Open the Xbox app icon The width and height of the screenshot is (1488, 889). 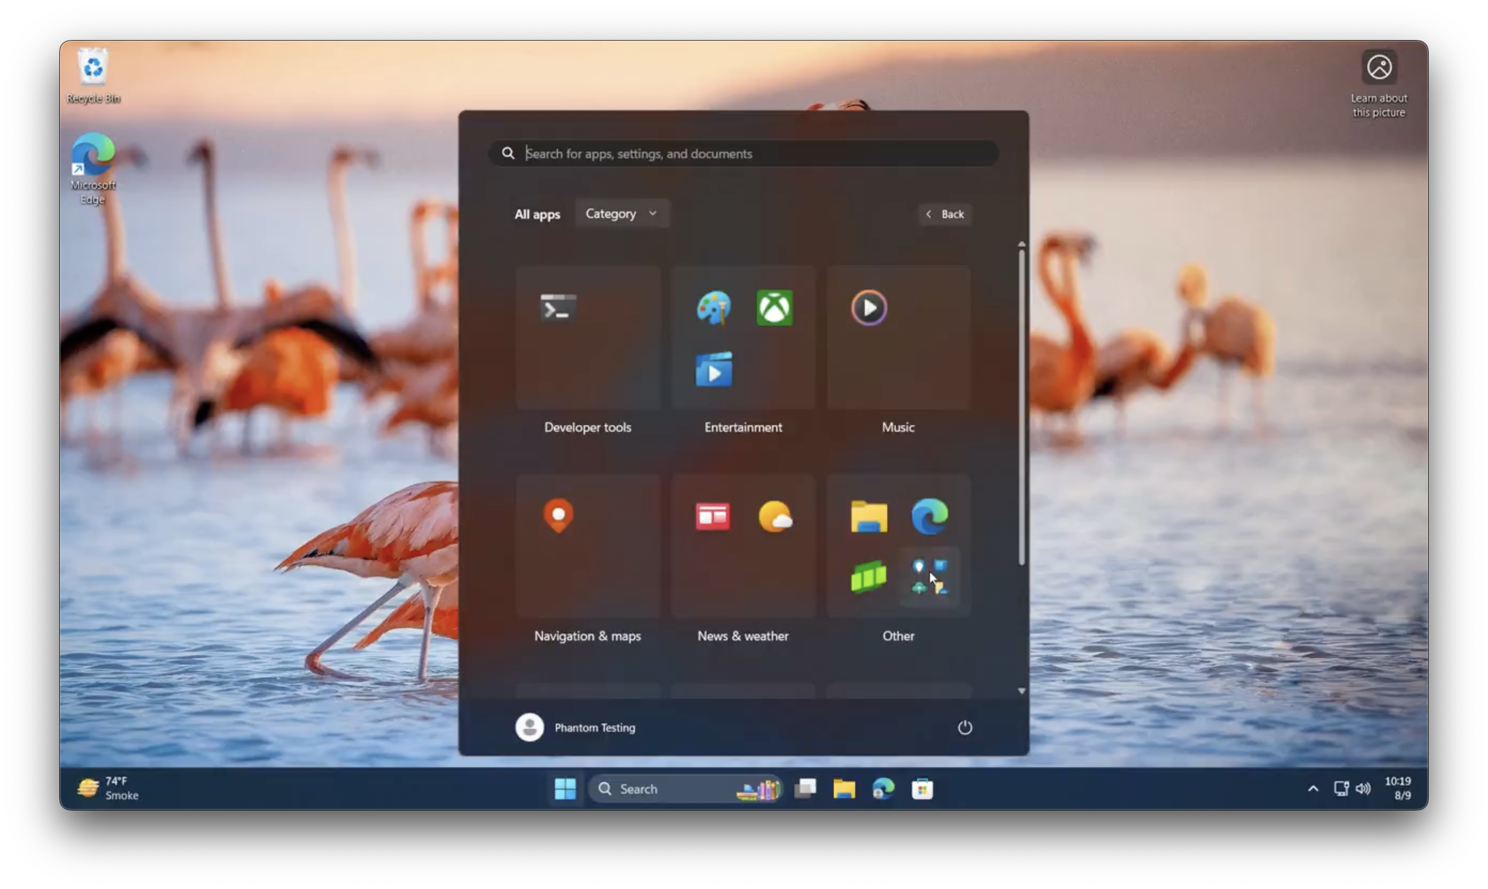774,308
